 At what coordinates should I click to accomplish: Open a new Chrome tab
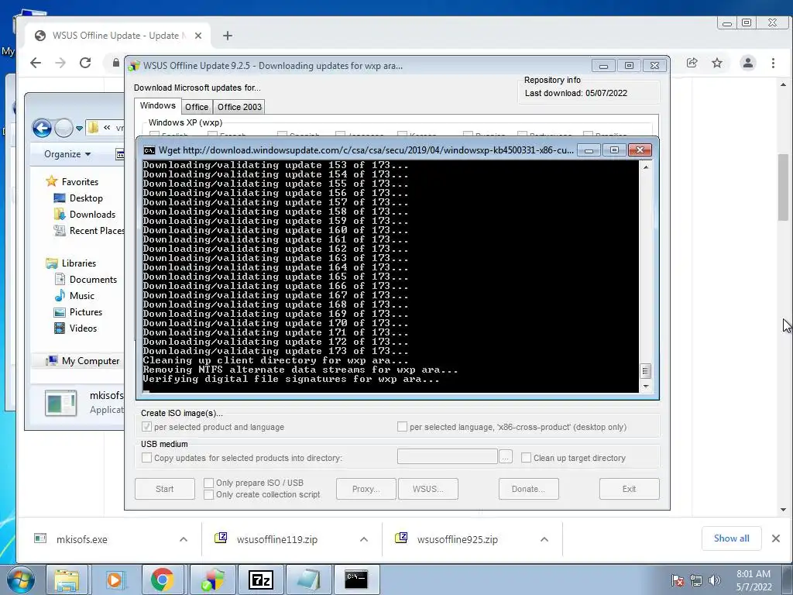(x=228, y=36)
